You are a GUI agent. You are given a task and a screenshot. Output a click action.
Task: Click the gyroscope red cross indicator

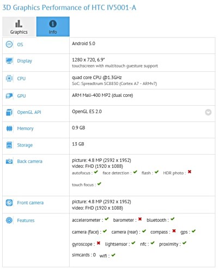coord(99,243)
